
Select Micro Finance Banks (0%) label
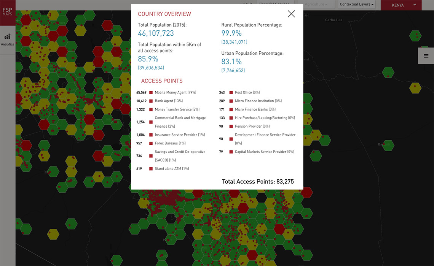255,109
